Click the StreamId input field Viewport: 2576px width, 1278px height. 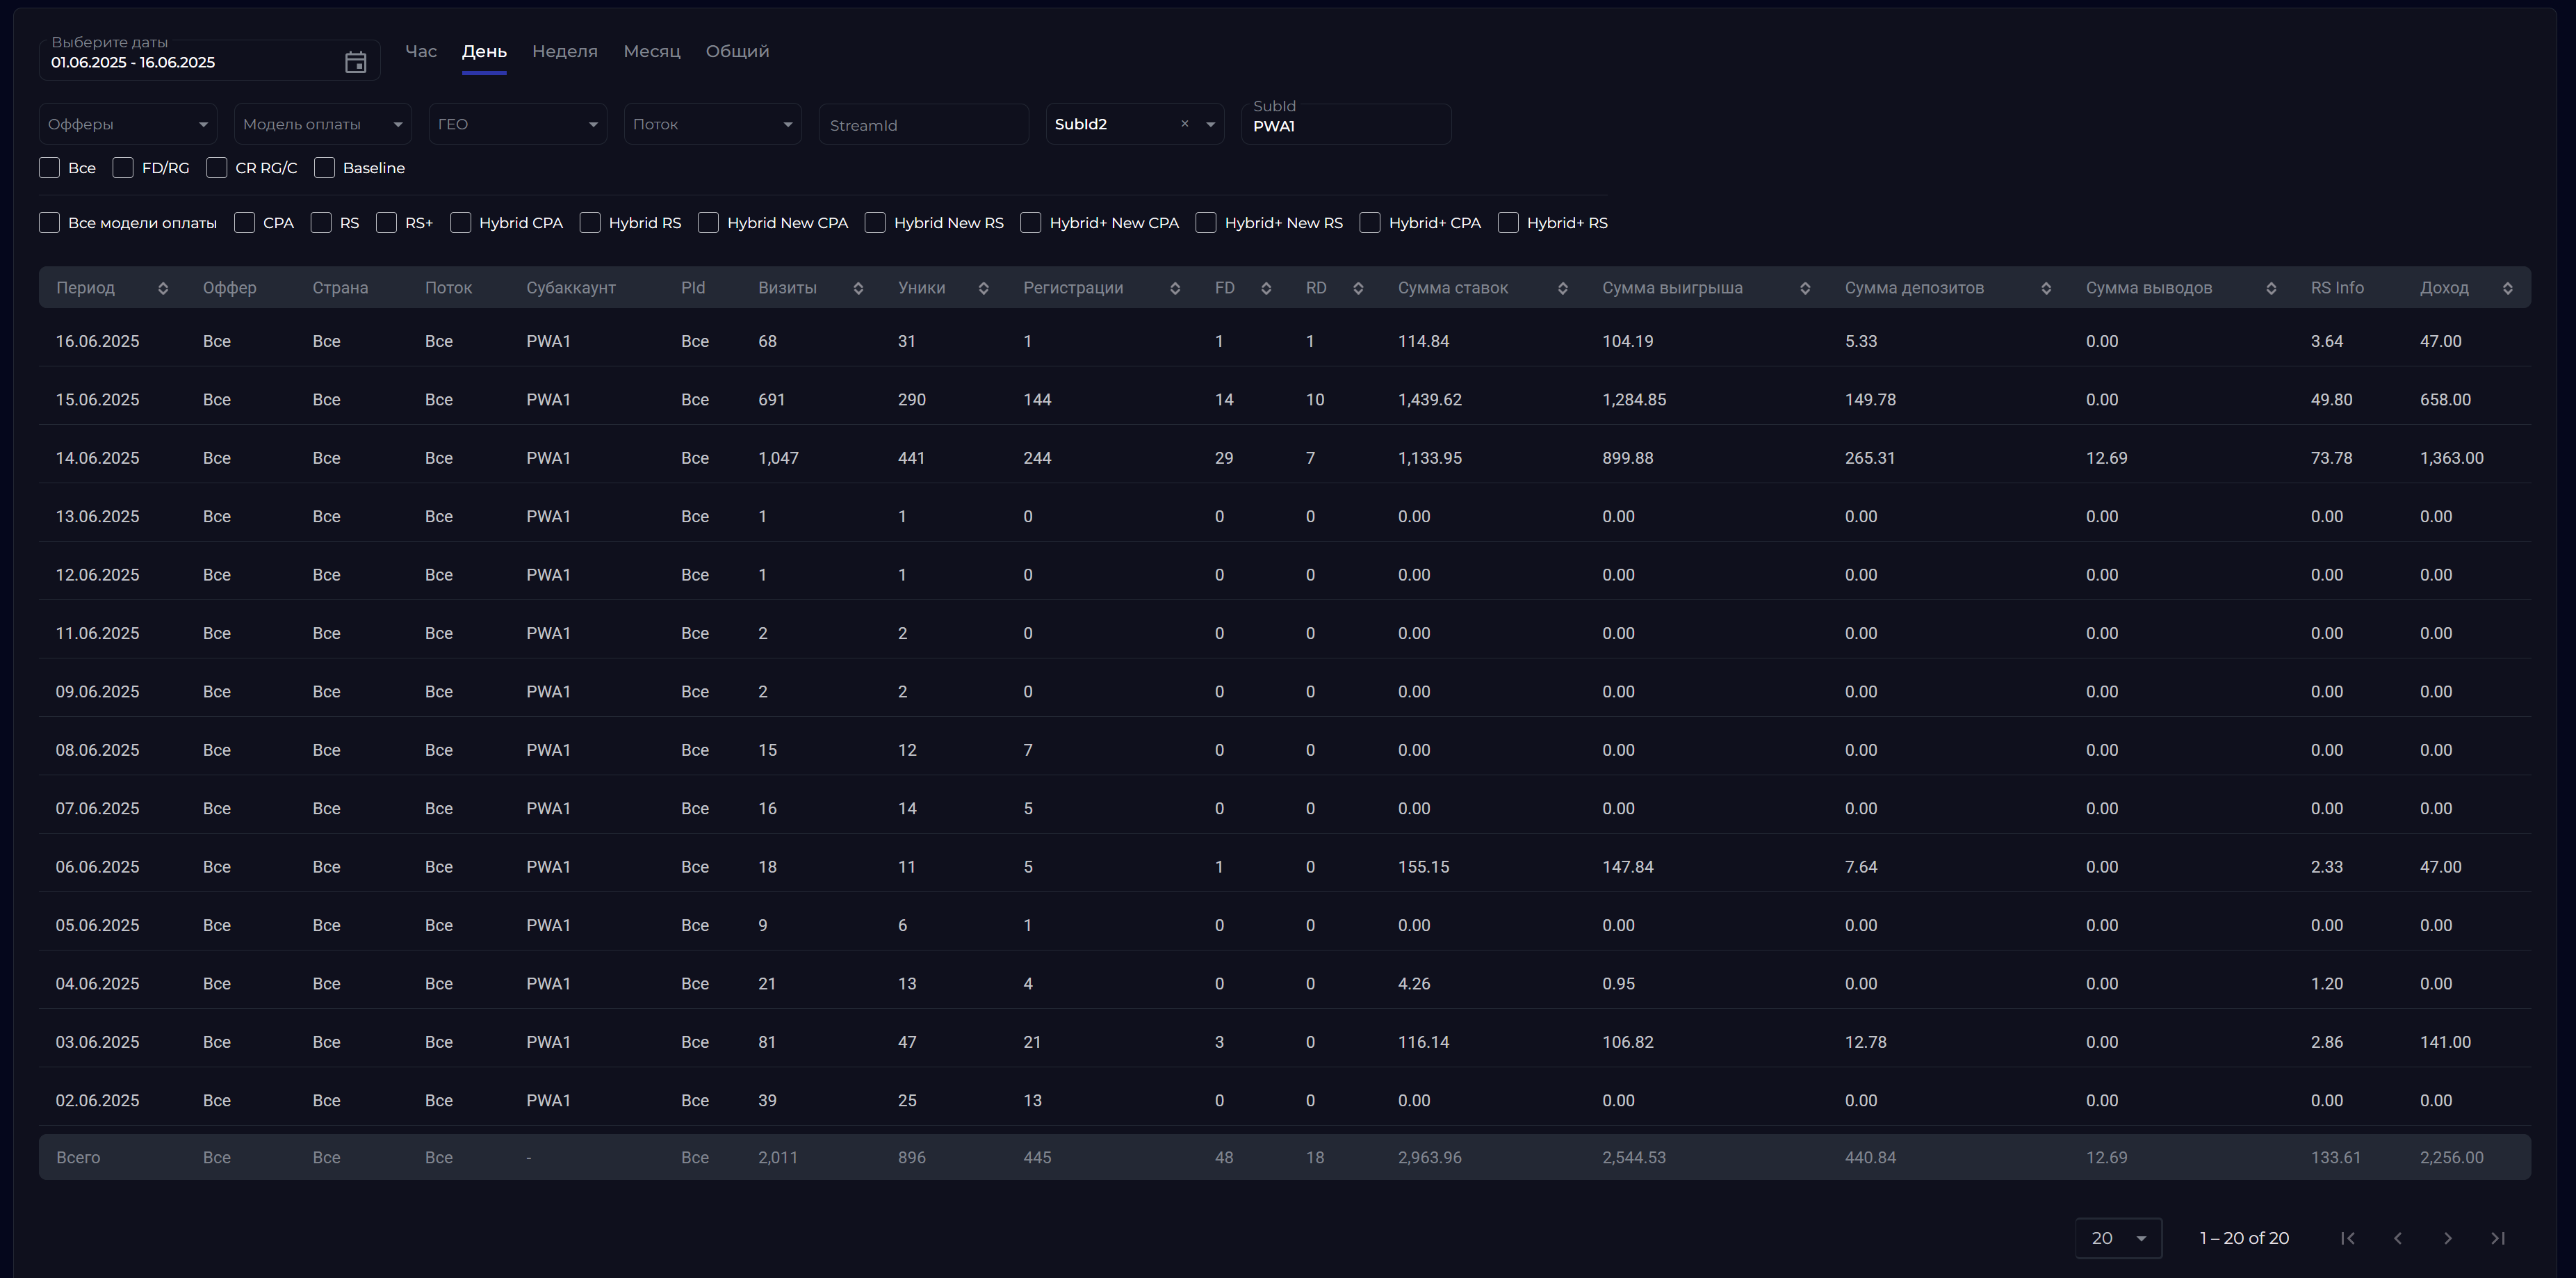tap(924, 125)
